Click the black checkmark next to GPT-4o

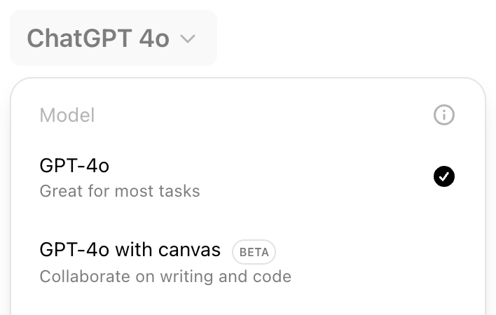click(x=444, y=176)
